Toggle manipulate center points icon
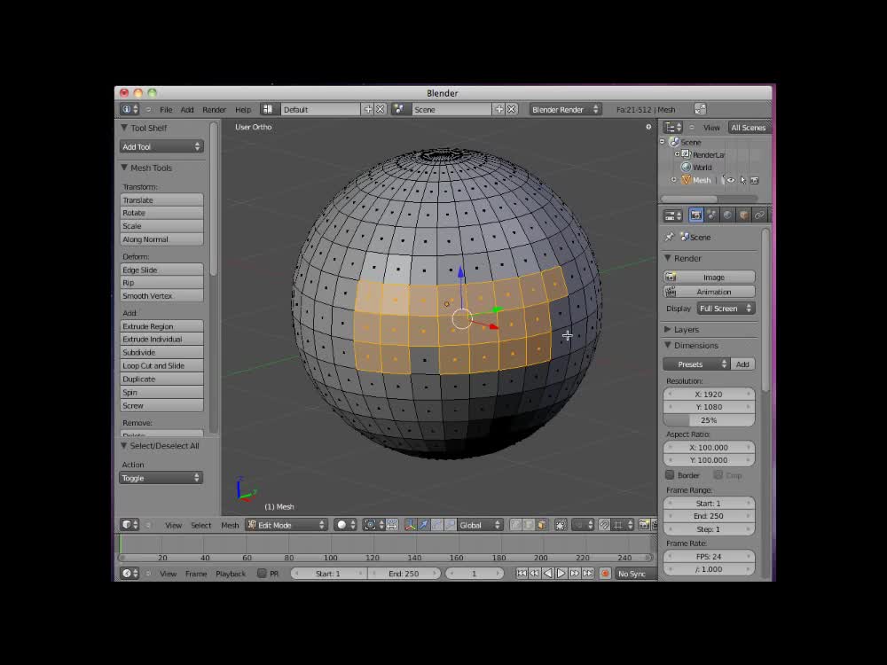Viewport: 887px width, 665px height. [391, 525]
